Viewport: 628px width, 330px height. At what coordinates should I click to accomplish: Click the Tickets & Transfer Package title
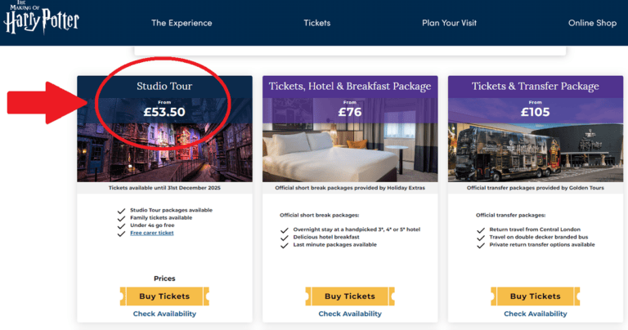pos(535,86)
